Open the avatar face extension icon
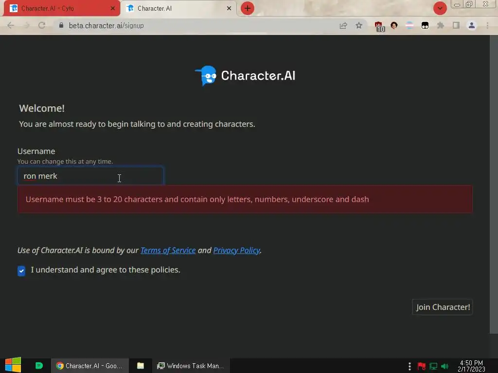This screenshot has height=373, width=498. pos(394,25)
